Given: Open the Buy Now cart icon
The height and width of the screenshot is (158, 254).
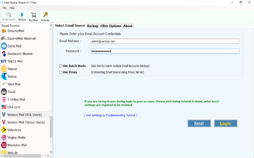Looking at the screenshot, I should point(33,15).
